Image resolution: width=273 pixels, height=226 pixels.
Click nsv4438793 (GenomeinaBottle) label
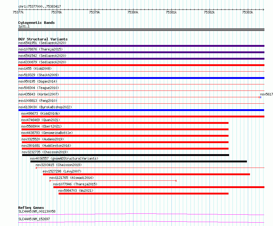click(x=47, y=133)
